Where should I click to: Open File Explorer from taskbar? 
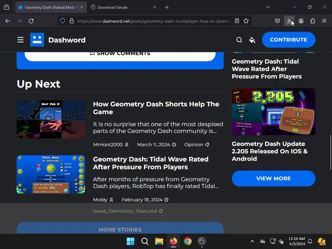click(159, 241)
